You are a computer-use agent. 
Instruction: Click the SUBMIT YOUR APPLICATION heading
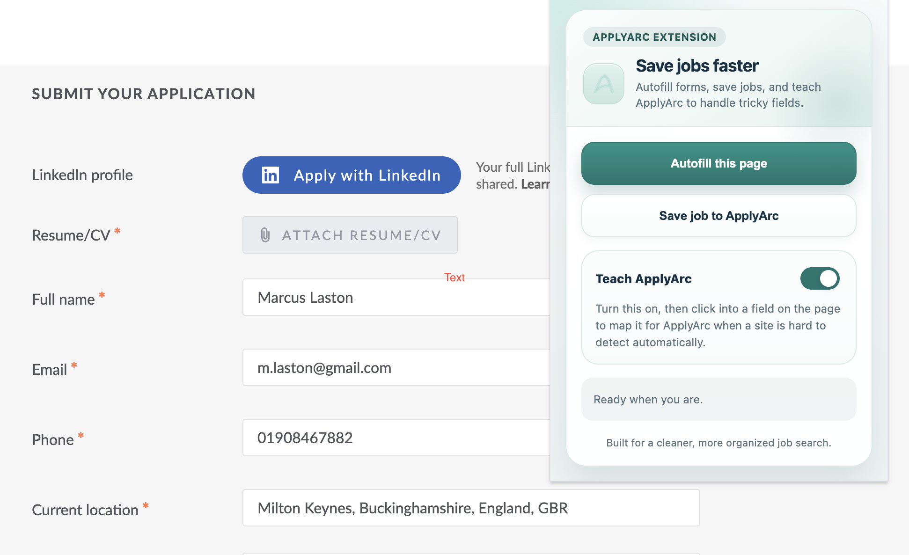[144, 94]
